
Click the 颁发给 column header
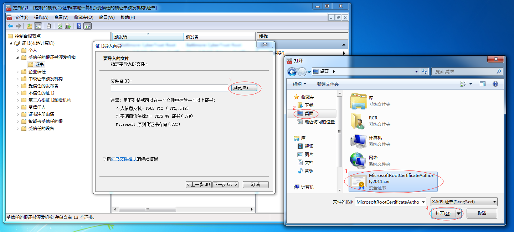(148, 37)
